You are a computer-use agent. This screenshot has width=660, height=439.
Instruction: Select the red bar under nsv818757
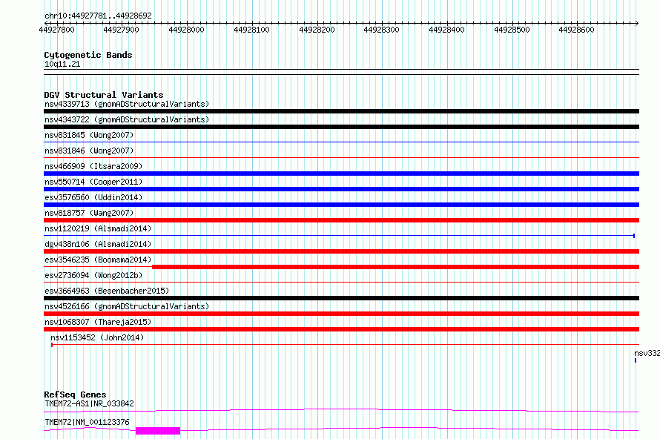pos(341,220)
